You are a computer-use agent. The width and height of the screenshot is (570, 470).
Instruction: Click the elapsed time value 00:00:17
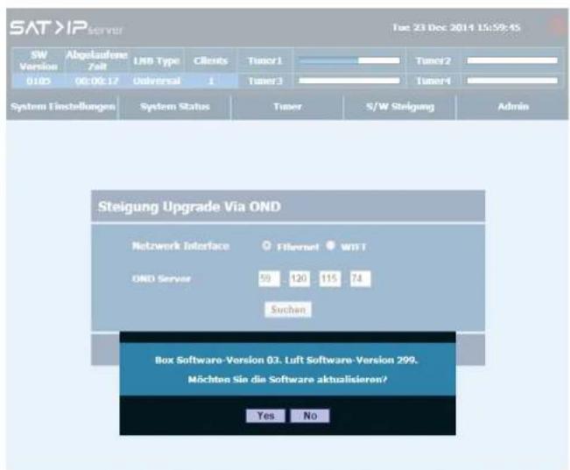click(96, 81)
